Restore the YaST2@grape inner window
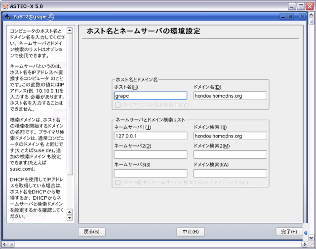Image resolution: width=316 pixels, height=249 pixels. click(291, 17)
